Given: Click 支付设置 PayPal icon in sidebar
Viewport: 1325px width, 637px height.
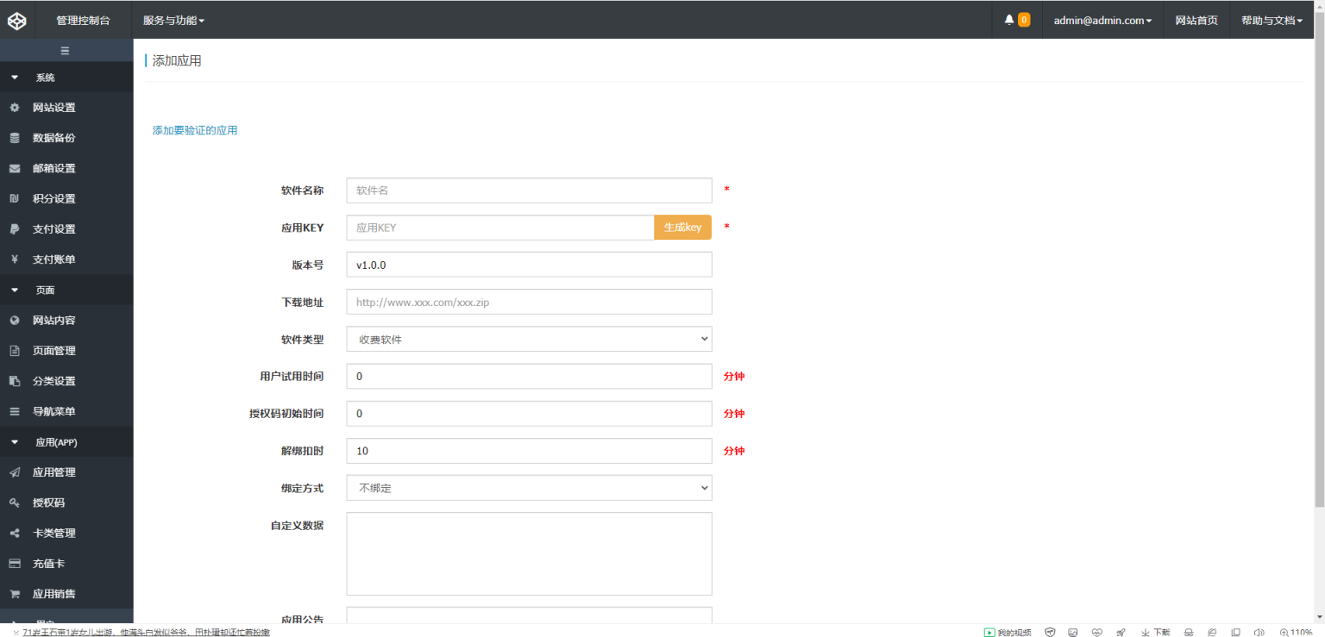Looking at the screenshot, I should 15,229.
